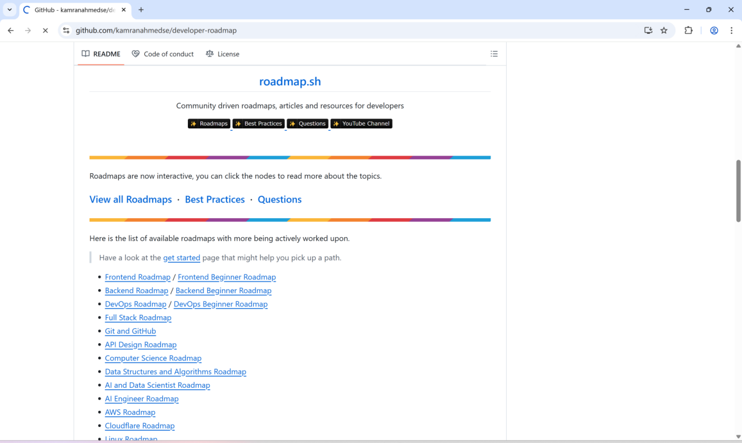Click the License scale icon
The width and height of the screenshot is (742, 443).
point(209,54)
